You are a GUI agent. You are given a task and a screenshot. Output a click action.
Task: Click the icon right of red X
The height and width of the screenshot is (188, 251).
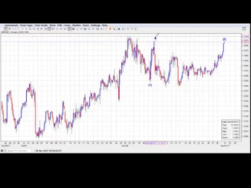114,29
